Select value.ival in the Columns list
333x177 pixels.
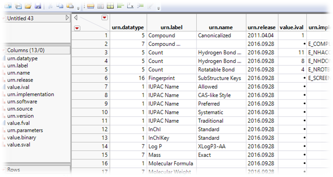[18, 87]
